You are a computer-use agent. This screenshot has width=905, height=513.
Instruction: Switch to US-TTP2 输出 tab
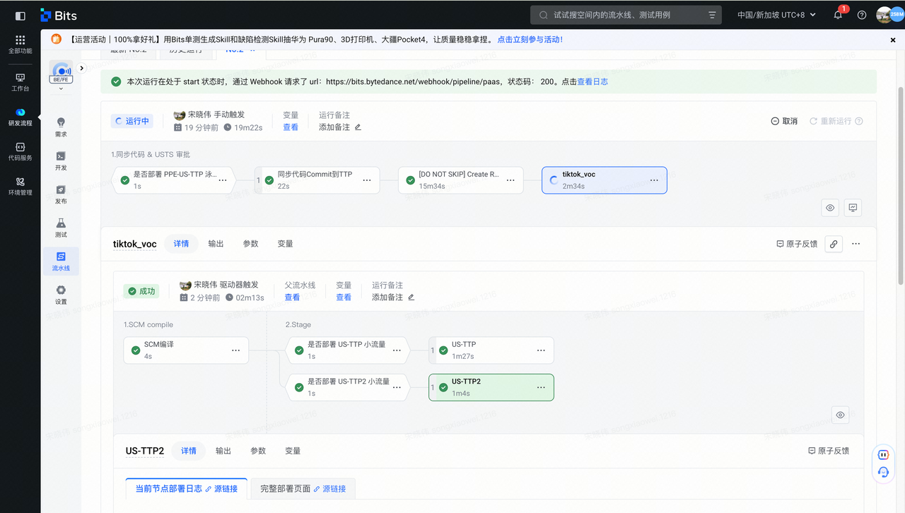223,451
